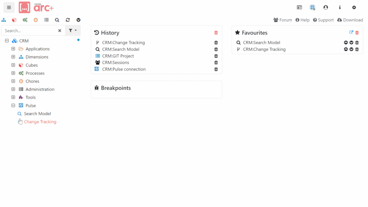Move CRM:Search Model favourite down
The width and height of the screenshot is (368, 207).
[351, 42]
